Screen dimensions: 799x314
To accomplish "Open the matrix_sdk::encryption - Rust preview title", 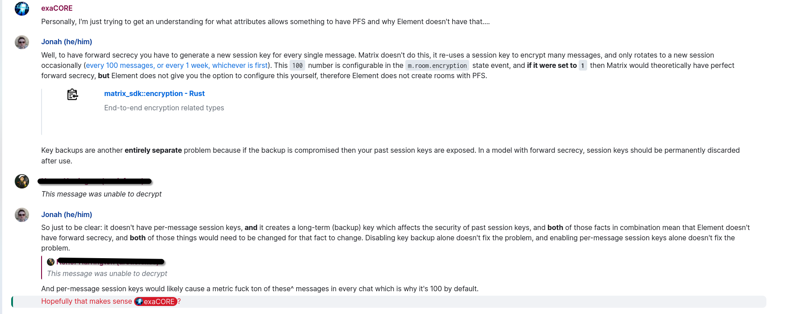I will pos(154,93).
